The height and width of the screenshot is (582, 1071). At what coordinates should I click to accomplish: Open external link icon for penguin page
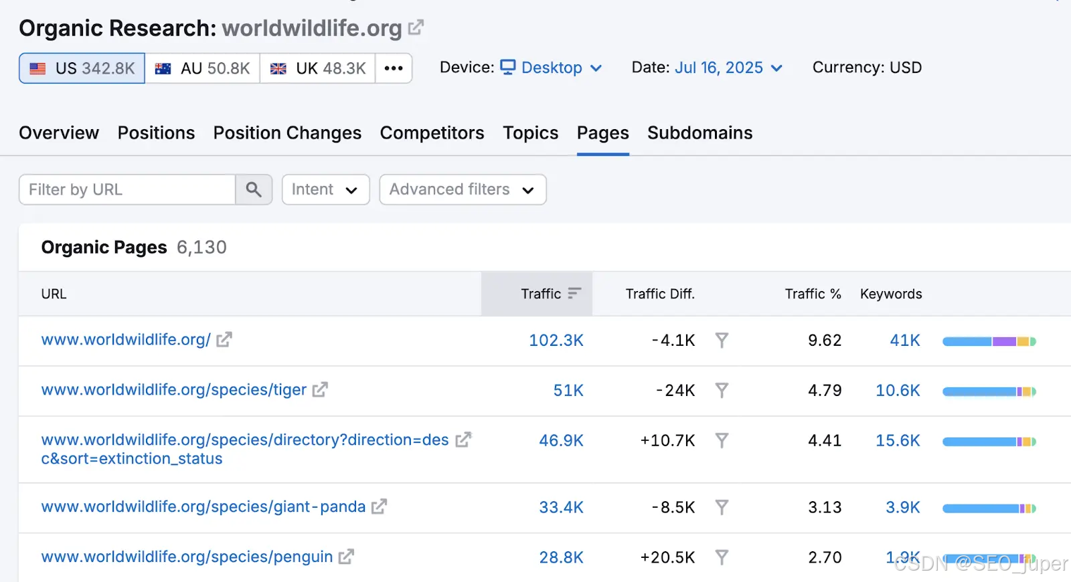point(346,557)
